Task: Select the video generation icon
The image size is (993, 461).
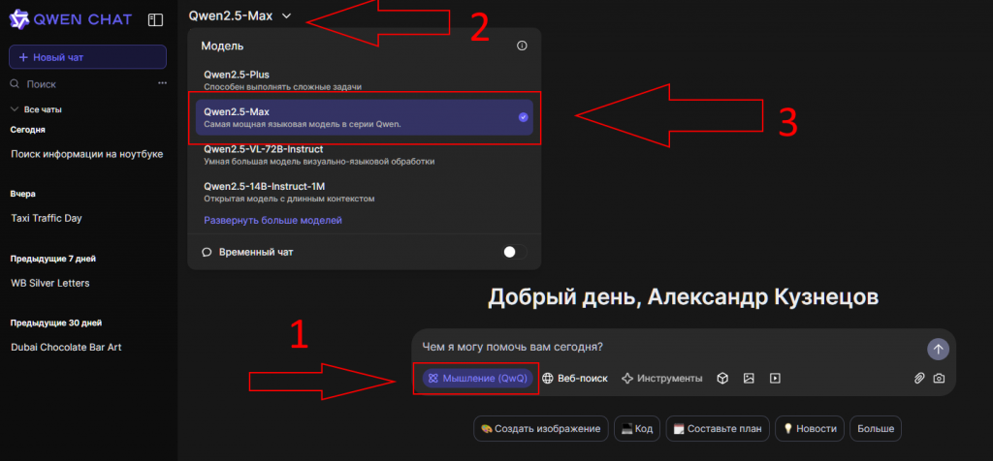Action: pos(775,378)
